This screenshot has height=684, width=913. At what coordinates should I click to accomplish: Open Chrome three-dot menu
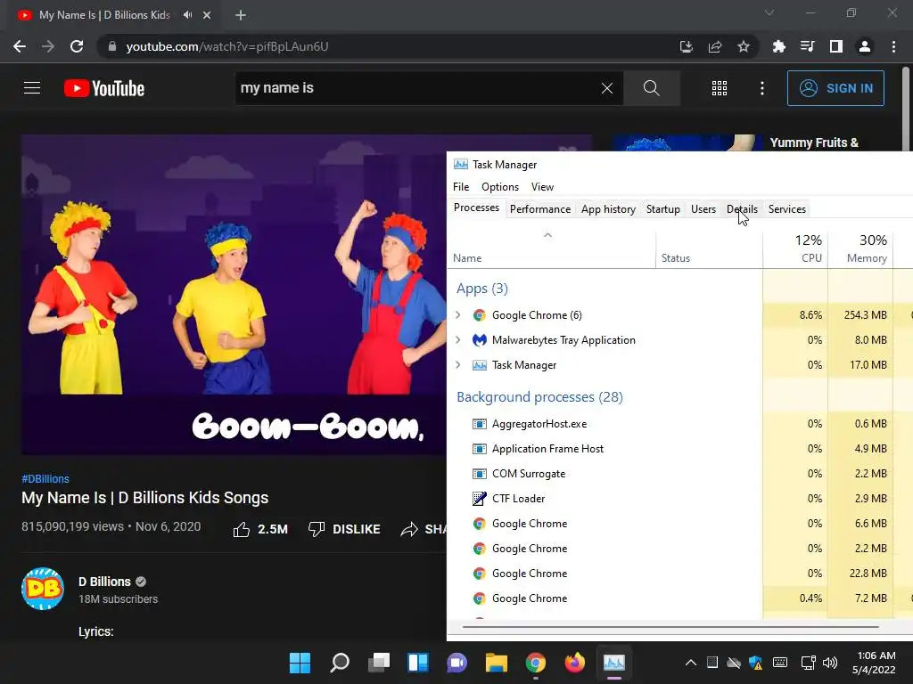893,46
